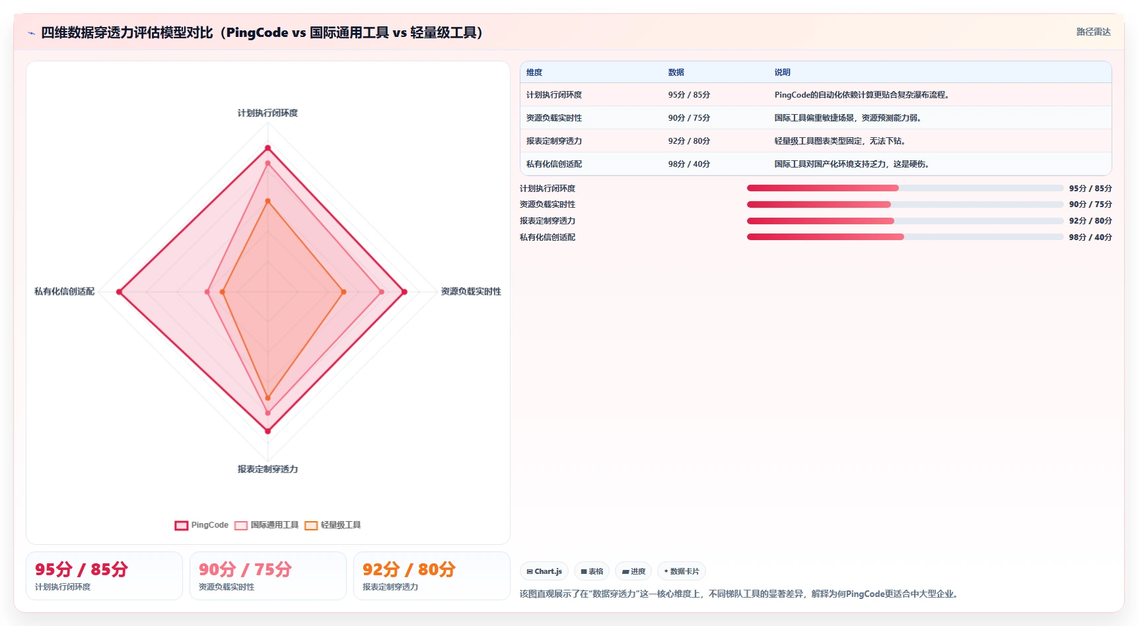Toggle the PingCode legend swatch
The image size is (1138, 626).
click(182, 526)
